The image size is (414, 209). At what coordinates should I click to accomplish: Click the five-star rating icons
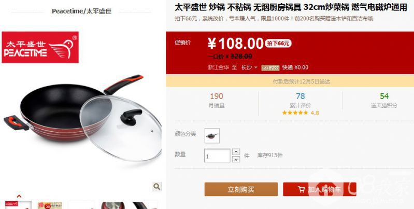pyautogui.click(x=295, y=113)
